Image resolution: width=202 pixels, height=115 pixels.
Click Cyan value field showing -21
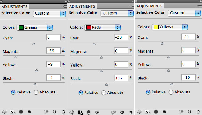[188, 37]
